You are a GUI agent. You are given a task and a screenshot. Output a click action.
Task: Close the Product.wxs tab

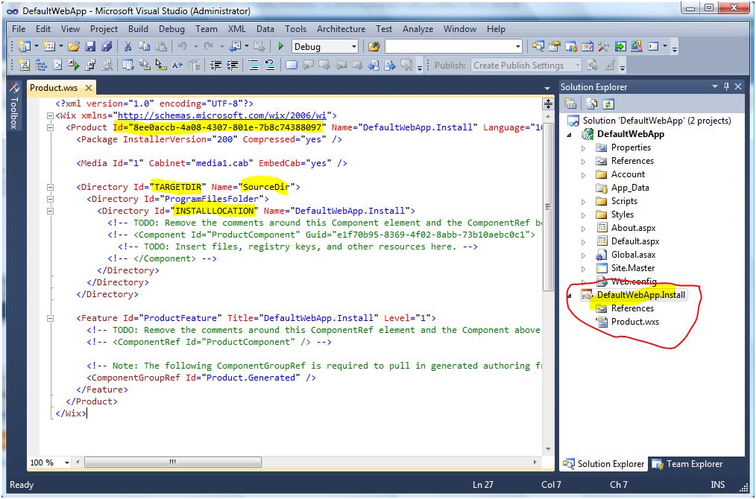click(88, 88)
